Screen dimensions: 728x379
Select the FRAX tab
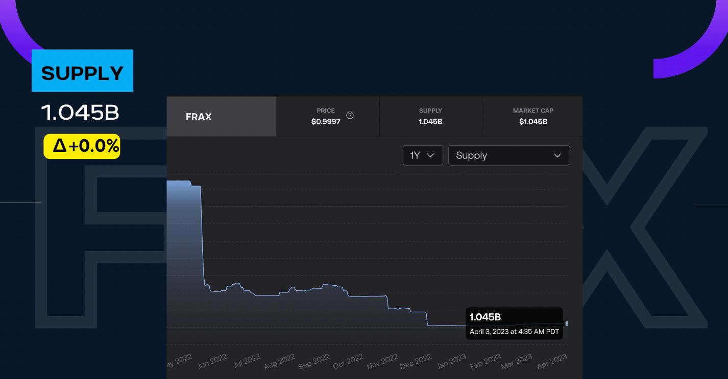(221, 117)
